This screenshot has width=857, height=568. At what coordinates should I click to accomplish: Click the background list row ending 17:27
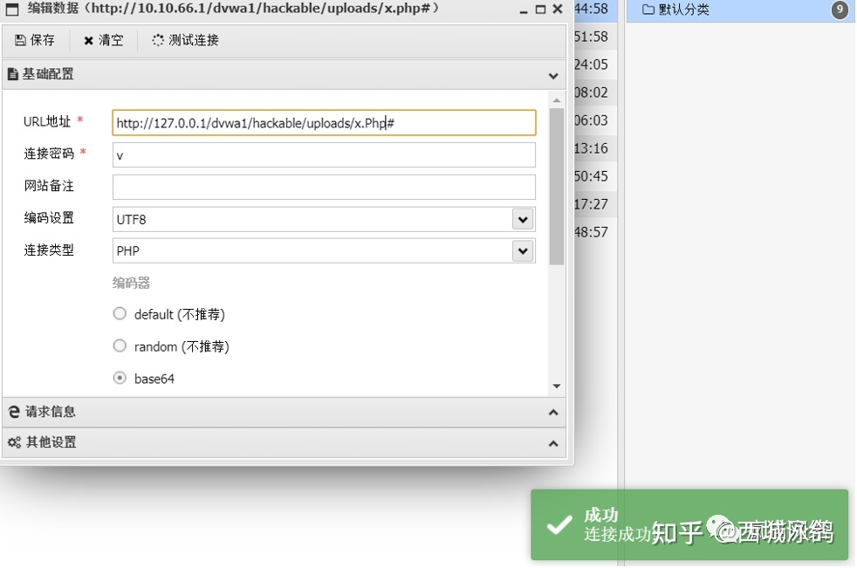[595, 204]
